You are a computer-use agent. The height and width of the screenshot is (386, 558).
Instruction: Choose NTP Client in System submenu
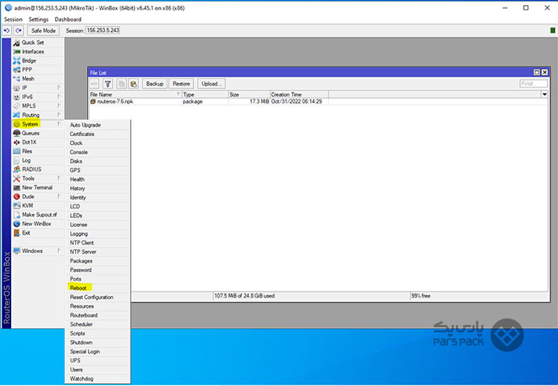97,243
